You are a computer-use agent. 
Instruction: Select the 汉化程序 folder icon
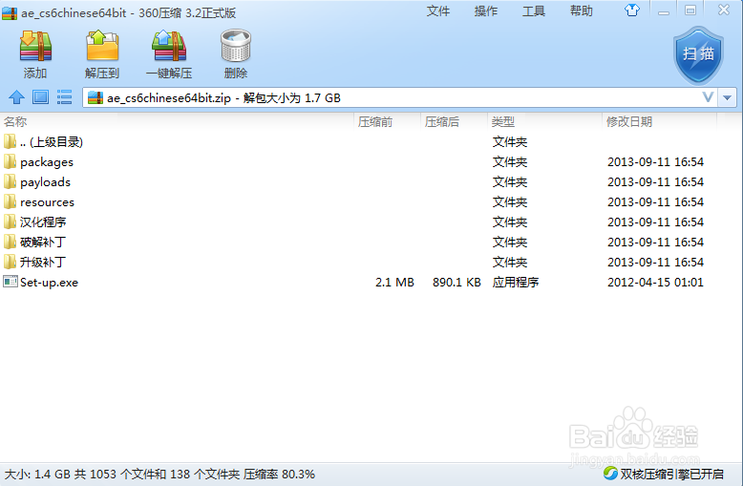10,222
